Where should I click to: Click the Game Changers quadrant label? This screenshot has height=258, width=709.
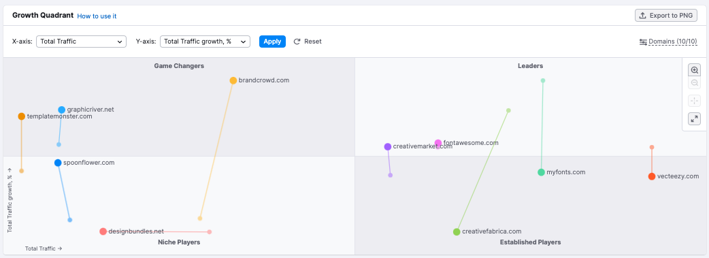(x=179, y=66)
